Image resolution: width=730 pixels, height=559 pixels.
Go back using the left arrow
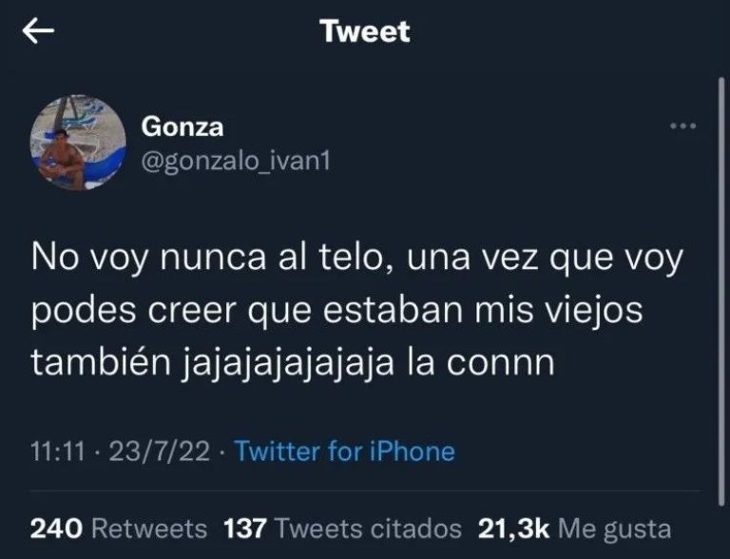click(38, 31)
